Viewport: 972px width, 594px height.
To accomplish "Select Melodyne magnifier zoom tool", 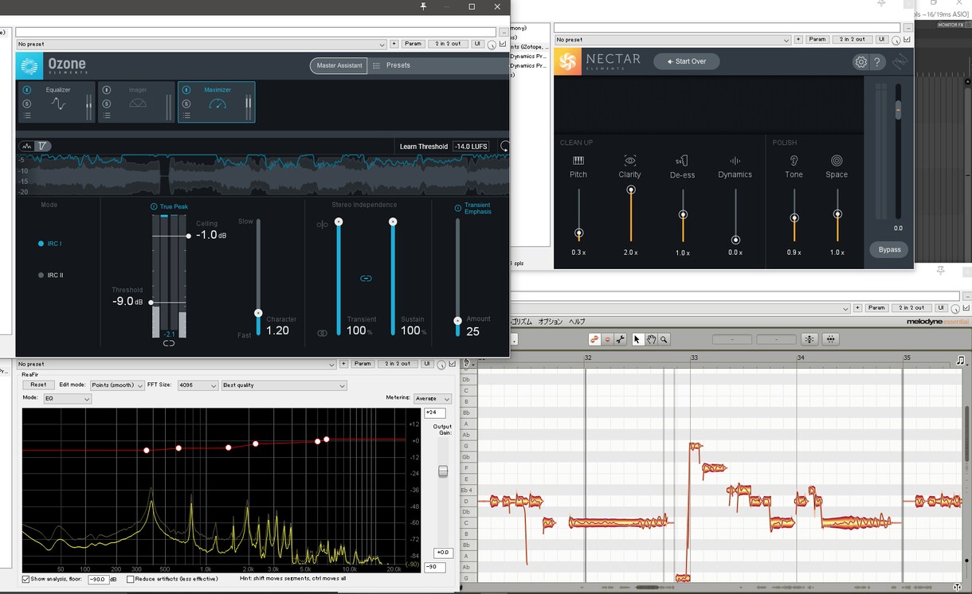I will tap(664, 339).
